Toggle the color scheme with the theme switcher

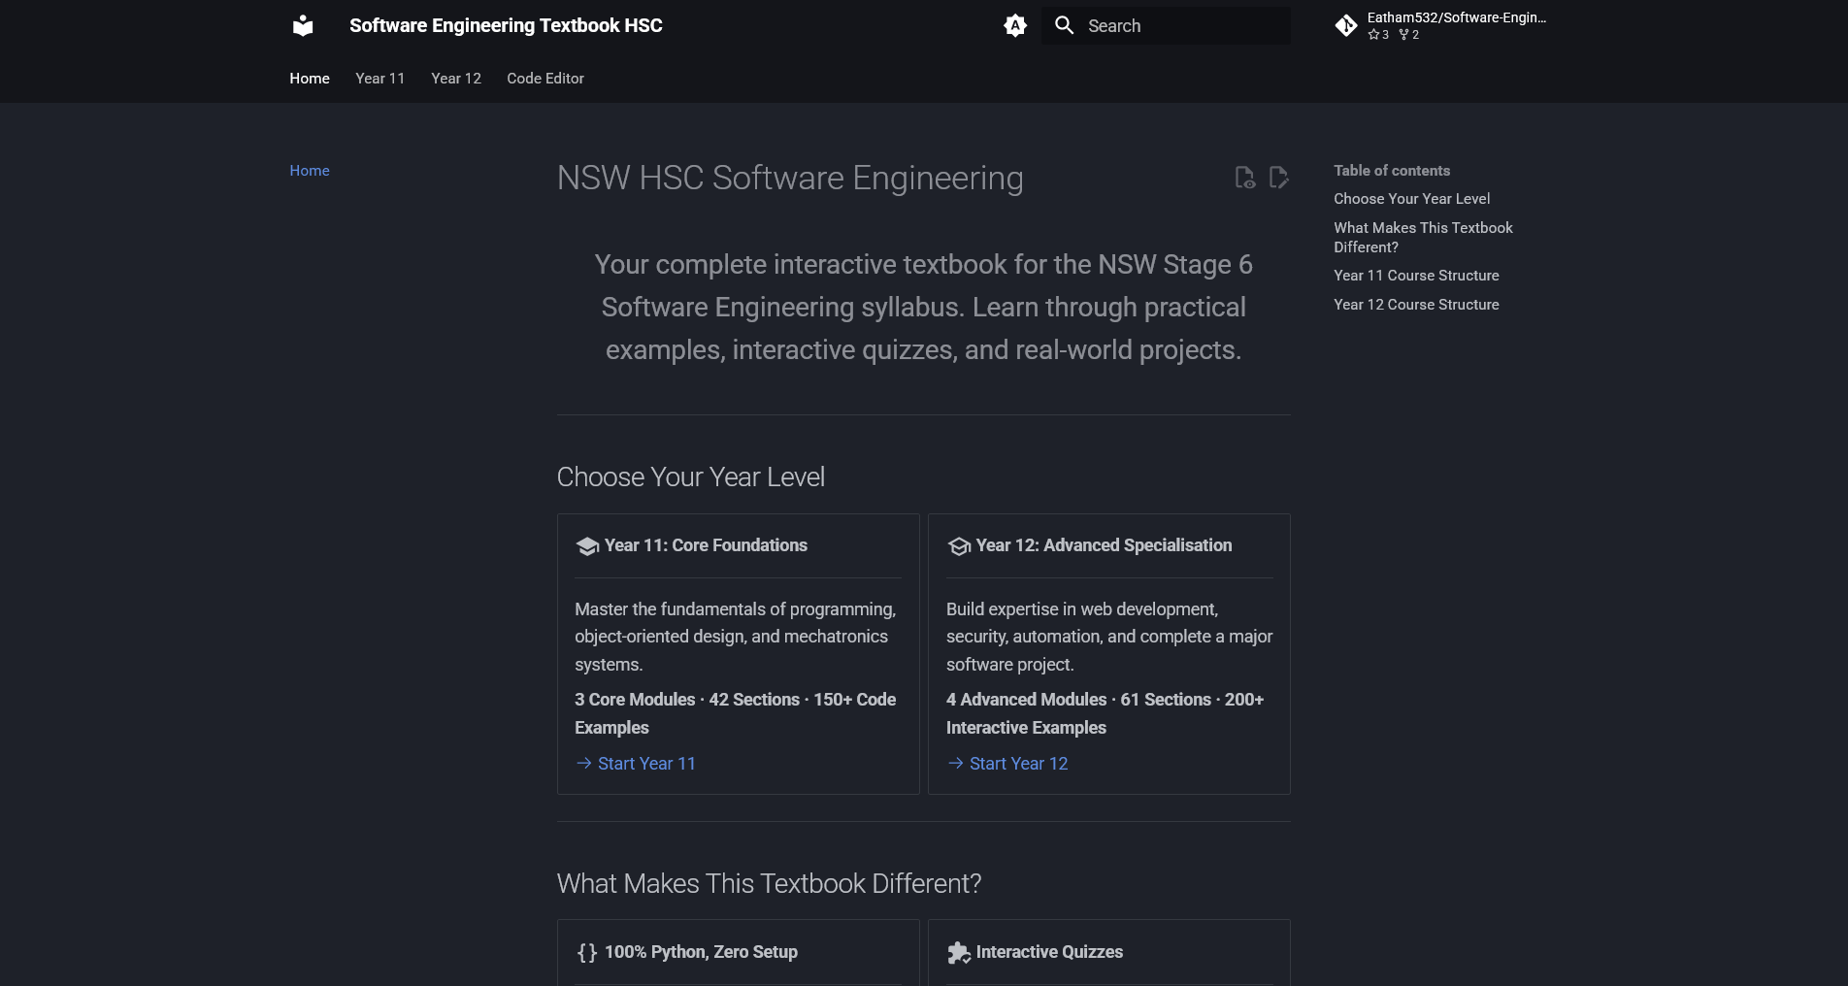tap(1013, 25)
